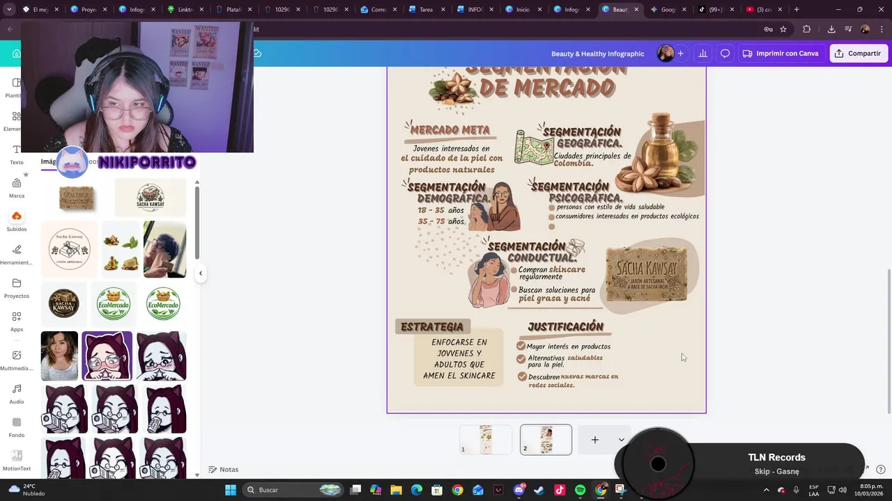Open Notas notes panel
The image size is (892, 501).
tap(224, 470)
